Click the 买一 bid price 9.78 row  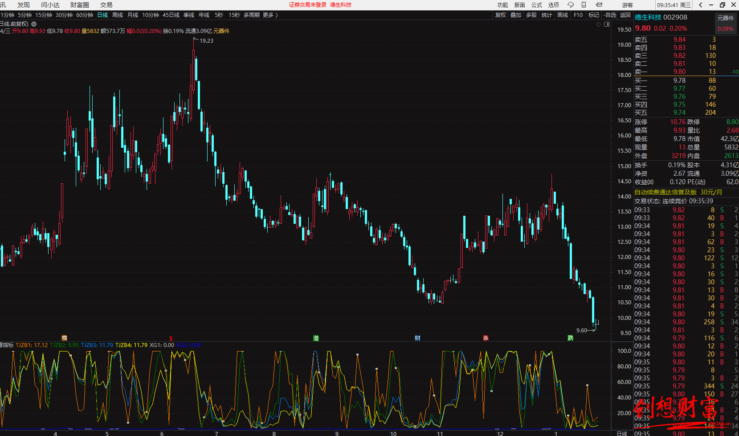[x=686, y=81]
